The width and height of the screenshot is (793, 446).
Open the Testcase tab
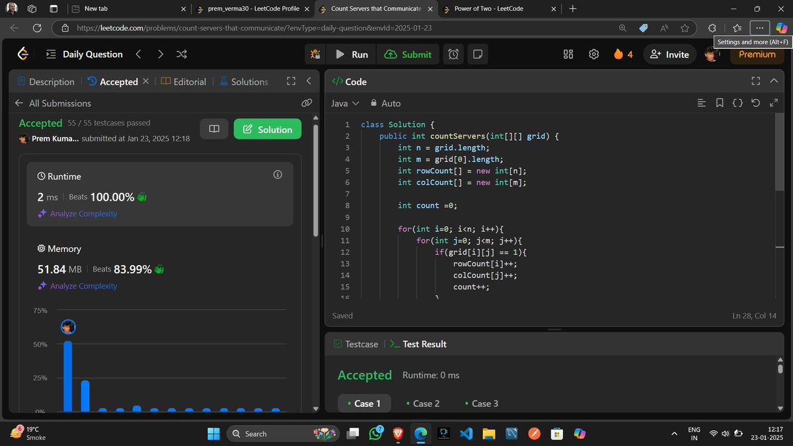click(x=356, y=344)
